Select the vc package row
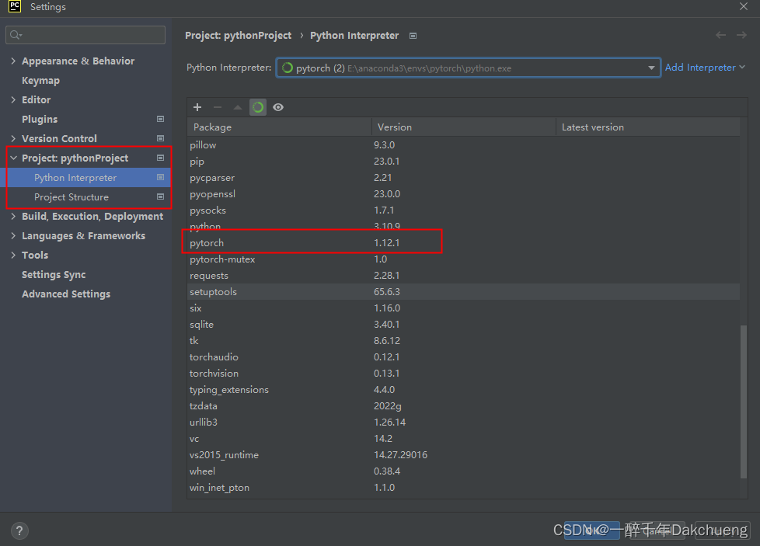The height and width of the screenshot is (546, 760). [463, 439]
